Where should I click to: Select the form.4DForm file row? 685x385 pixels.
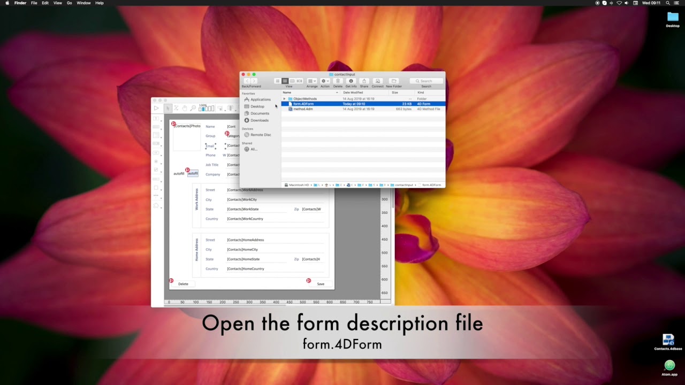[x=363, y=104]
